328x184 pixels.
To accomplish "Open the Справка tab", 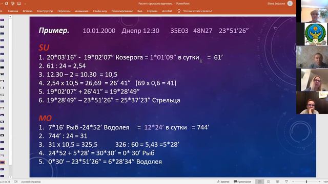I will (152, 11).
